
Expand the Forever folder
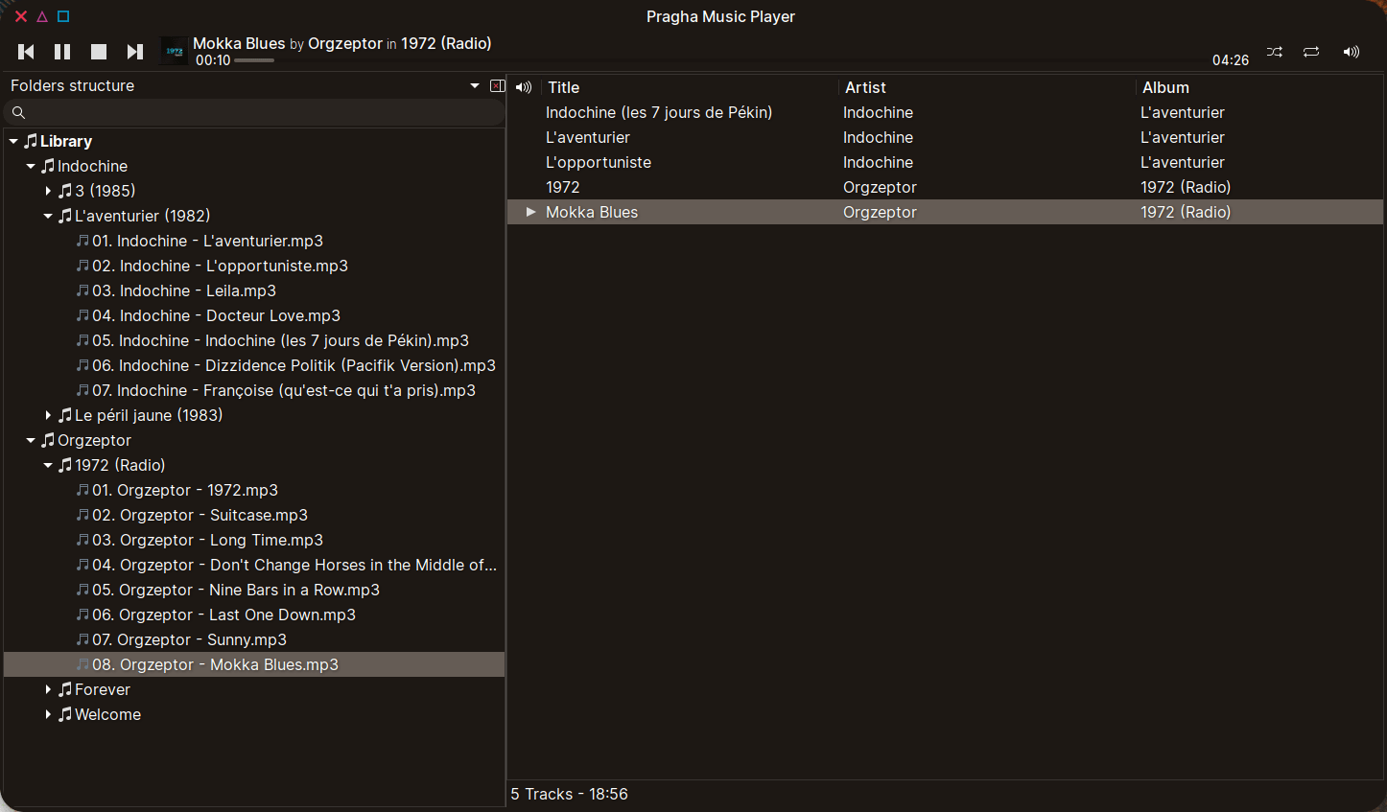click(48, 690)
